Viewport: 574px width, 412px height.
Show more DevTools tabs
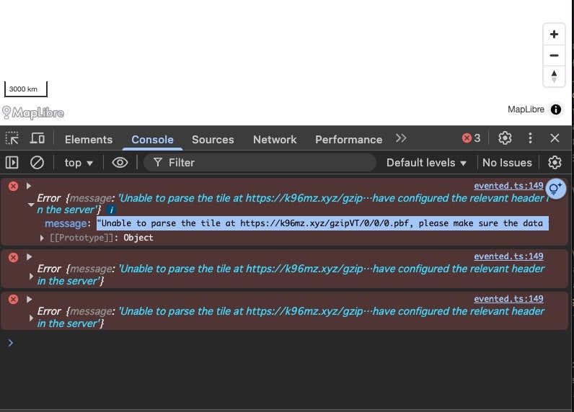pos(401,138)
